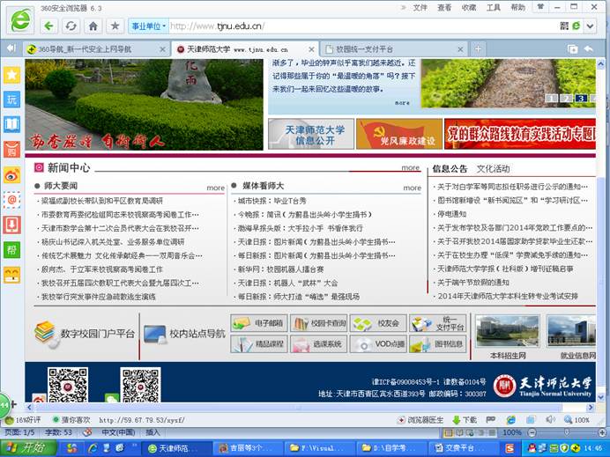Open the 事业单位 site identity dropdown
Viewport: 610px width, 457px height.
(148, 26)
